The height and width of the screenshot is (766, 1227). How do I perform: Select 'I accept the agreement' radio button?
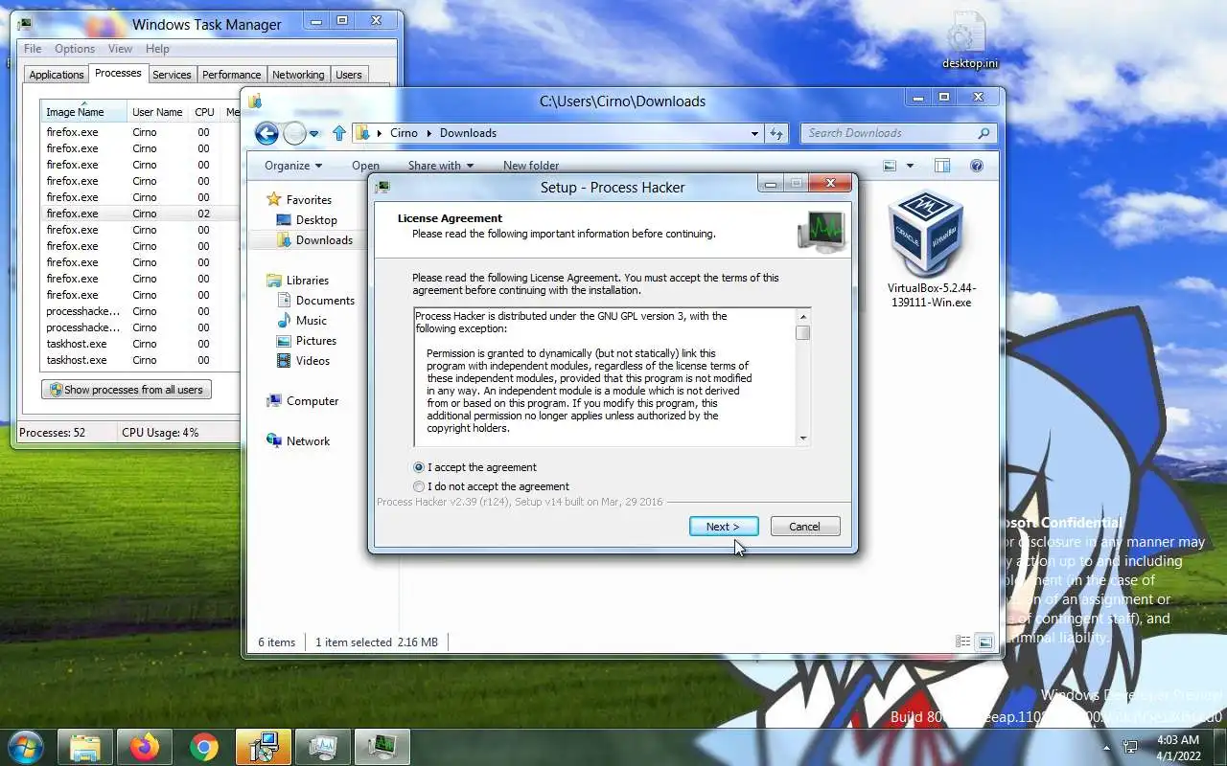coord(419,467)
